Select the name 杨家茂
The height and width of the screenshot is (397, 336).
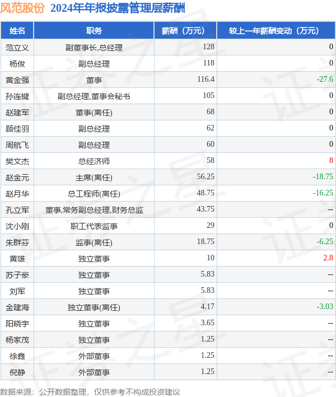[x=17, y=339]
